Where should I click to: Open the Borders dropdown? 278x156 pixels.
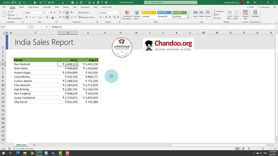43,17
